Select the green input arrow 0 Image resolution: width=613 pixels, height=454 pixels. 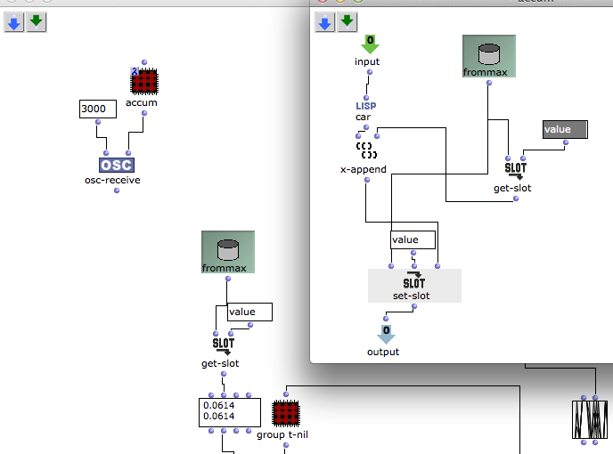point(370,45)
